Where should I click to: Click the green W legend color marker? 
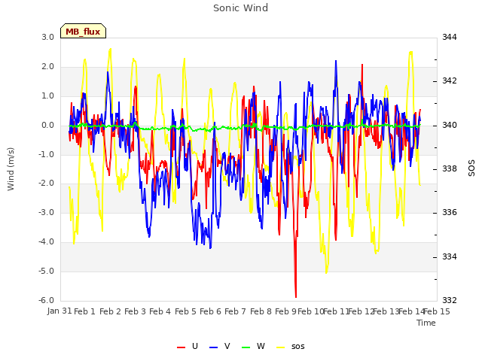pyautogui.click(x=246, y=347)
